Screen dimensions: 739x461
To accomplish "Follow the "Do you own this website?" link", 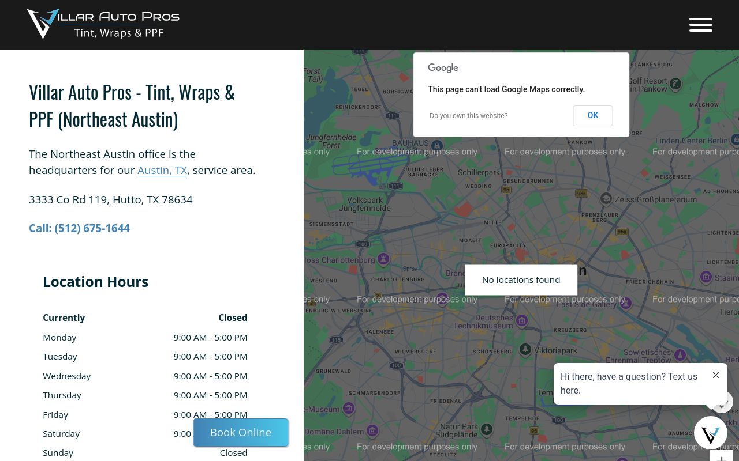I will point(468,116).
